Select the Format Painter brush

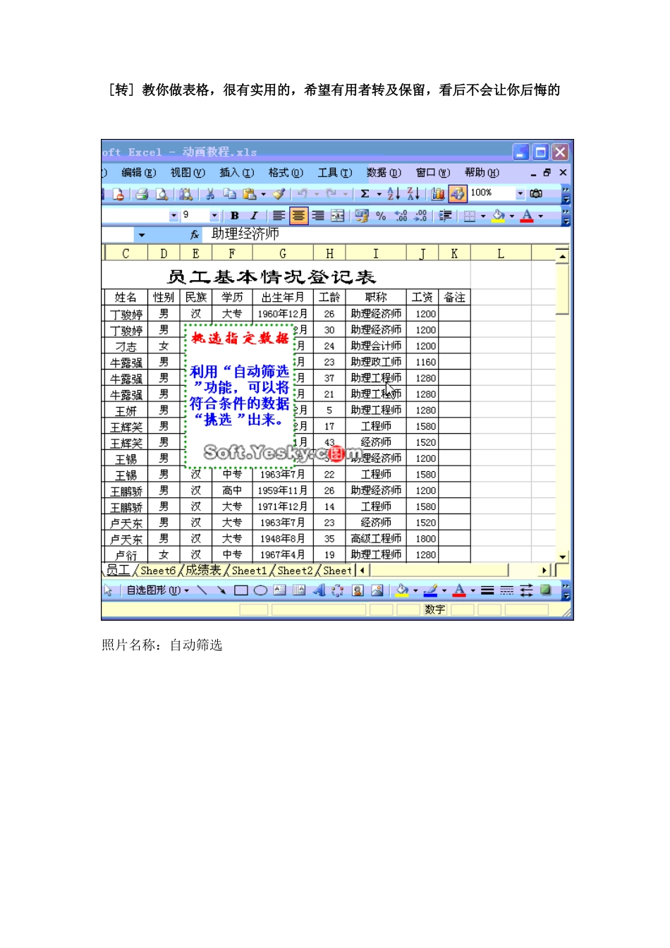coord(279,194)
